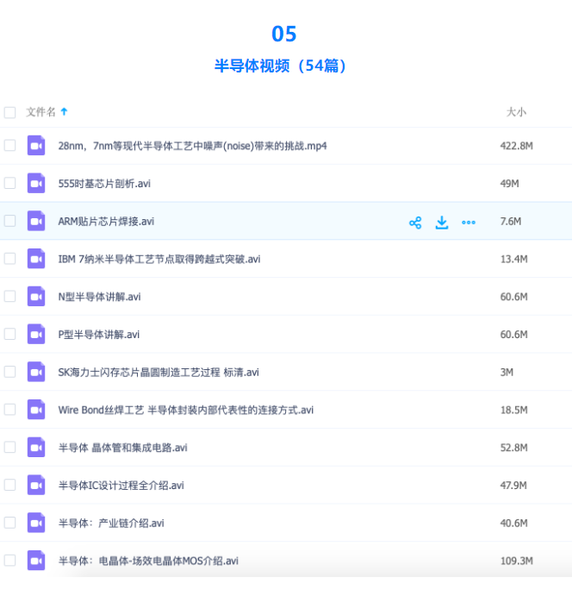This screenshot has width=572, height=590.
Task: Open 半导体：电晶体-场效电晶体MOS介绍.avi
Action: click(148, 561)
